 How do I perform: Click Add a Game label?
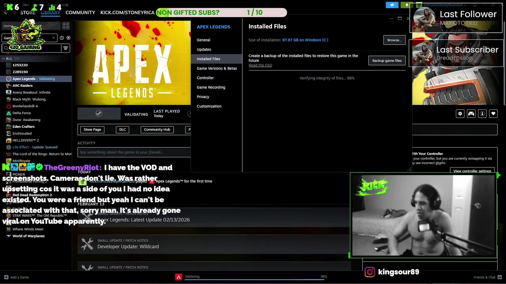coord(19,277)
